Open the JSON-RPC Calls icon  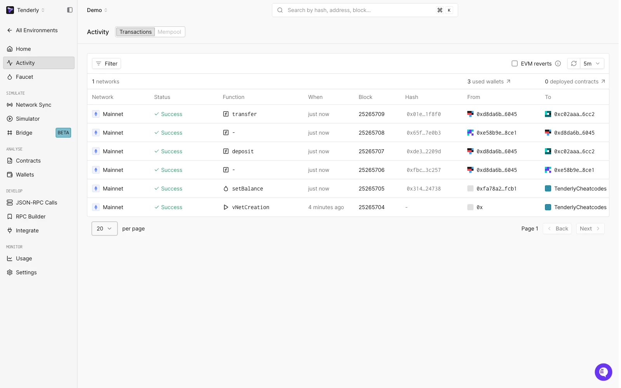[10, 203]
